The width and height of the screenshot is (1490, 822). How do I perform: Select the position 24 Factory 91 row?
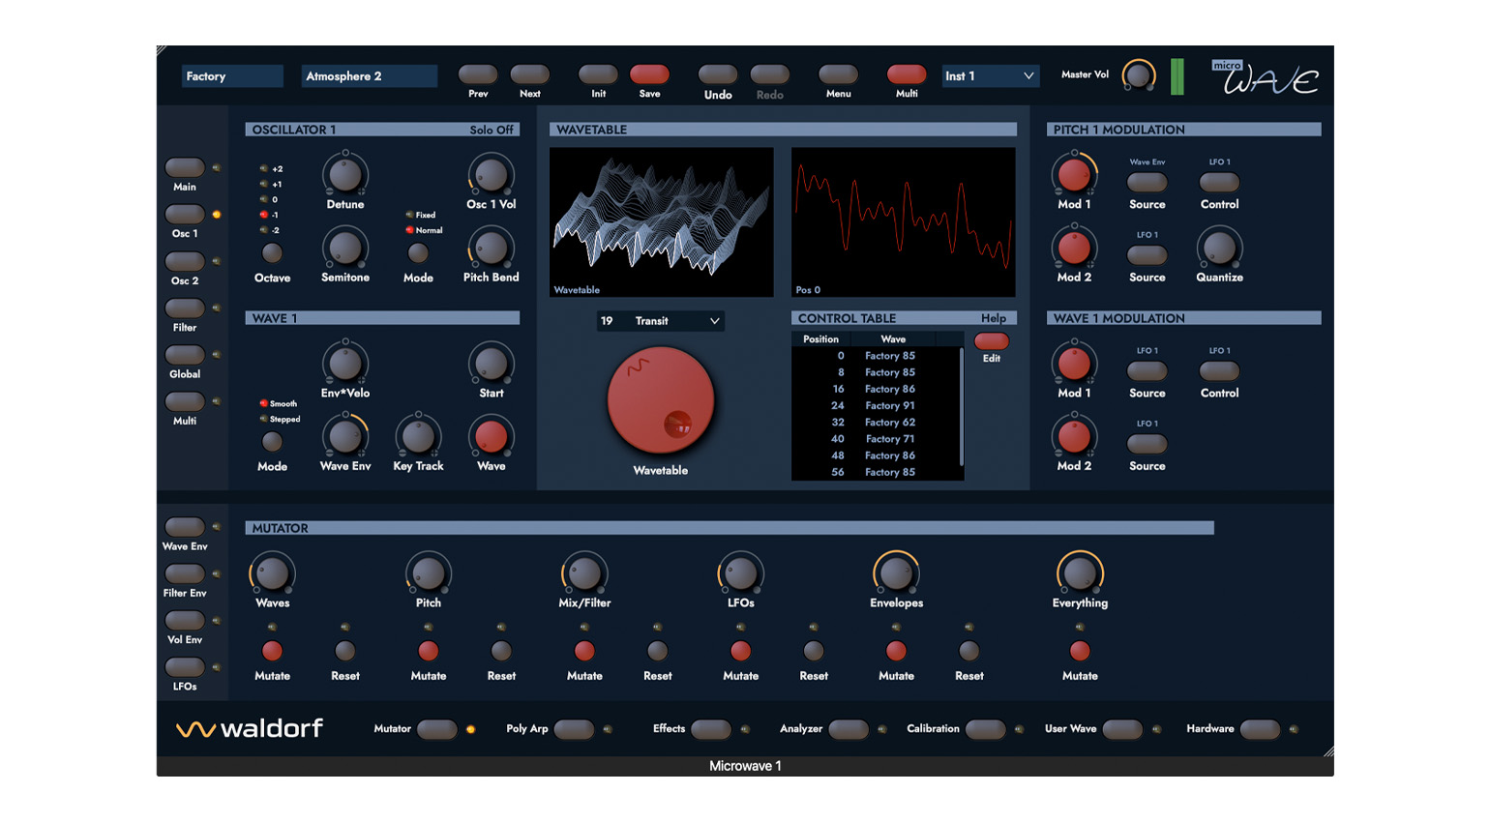pyautogui.click(x=876, y=406)
